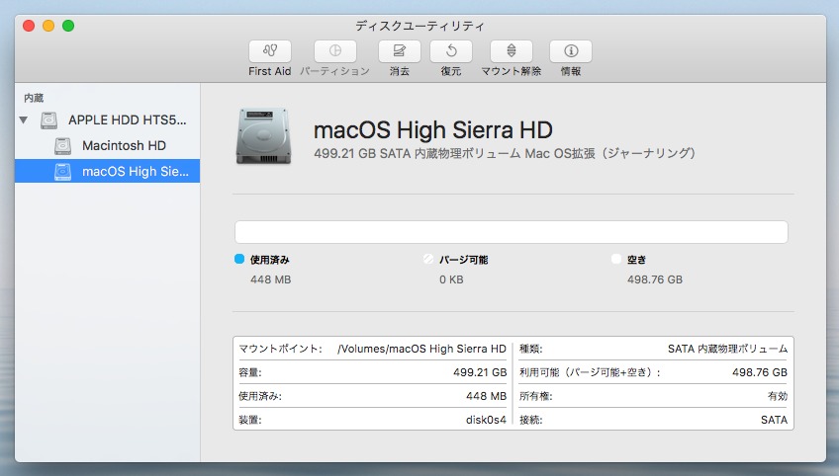The image size is (839, 476).
Task: Collapse the APPLE HDD HTS5 disk triangle
Action: pos(24,120)
